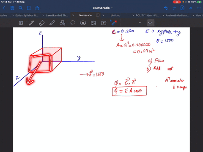The width and height of the screenshot is (203, 152).
Task: Open the search tool
Action: 21,8
